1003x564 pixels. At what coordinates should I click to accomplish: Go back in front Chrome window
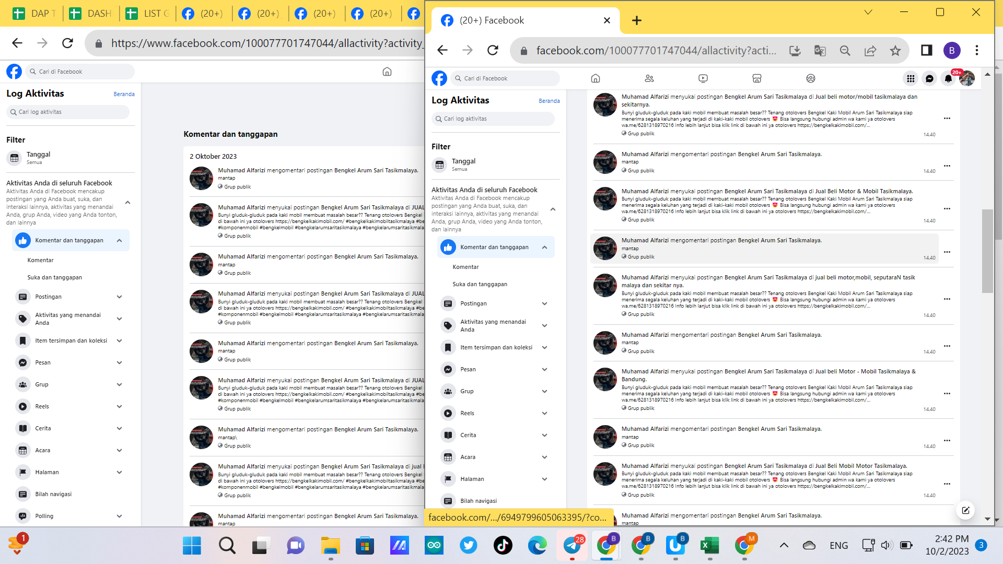pyautogui.click(x=442, y=50)
